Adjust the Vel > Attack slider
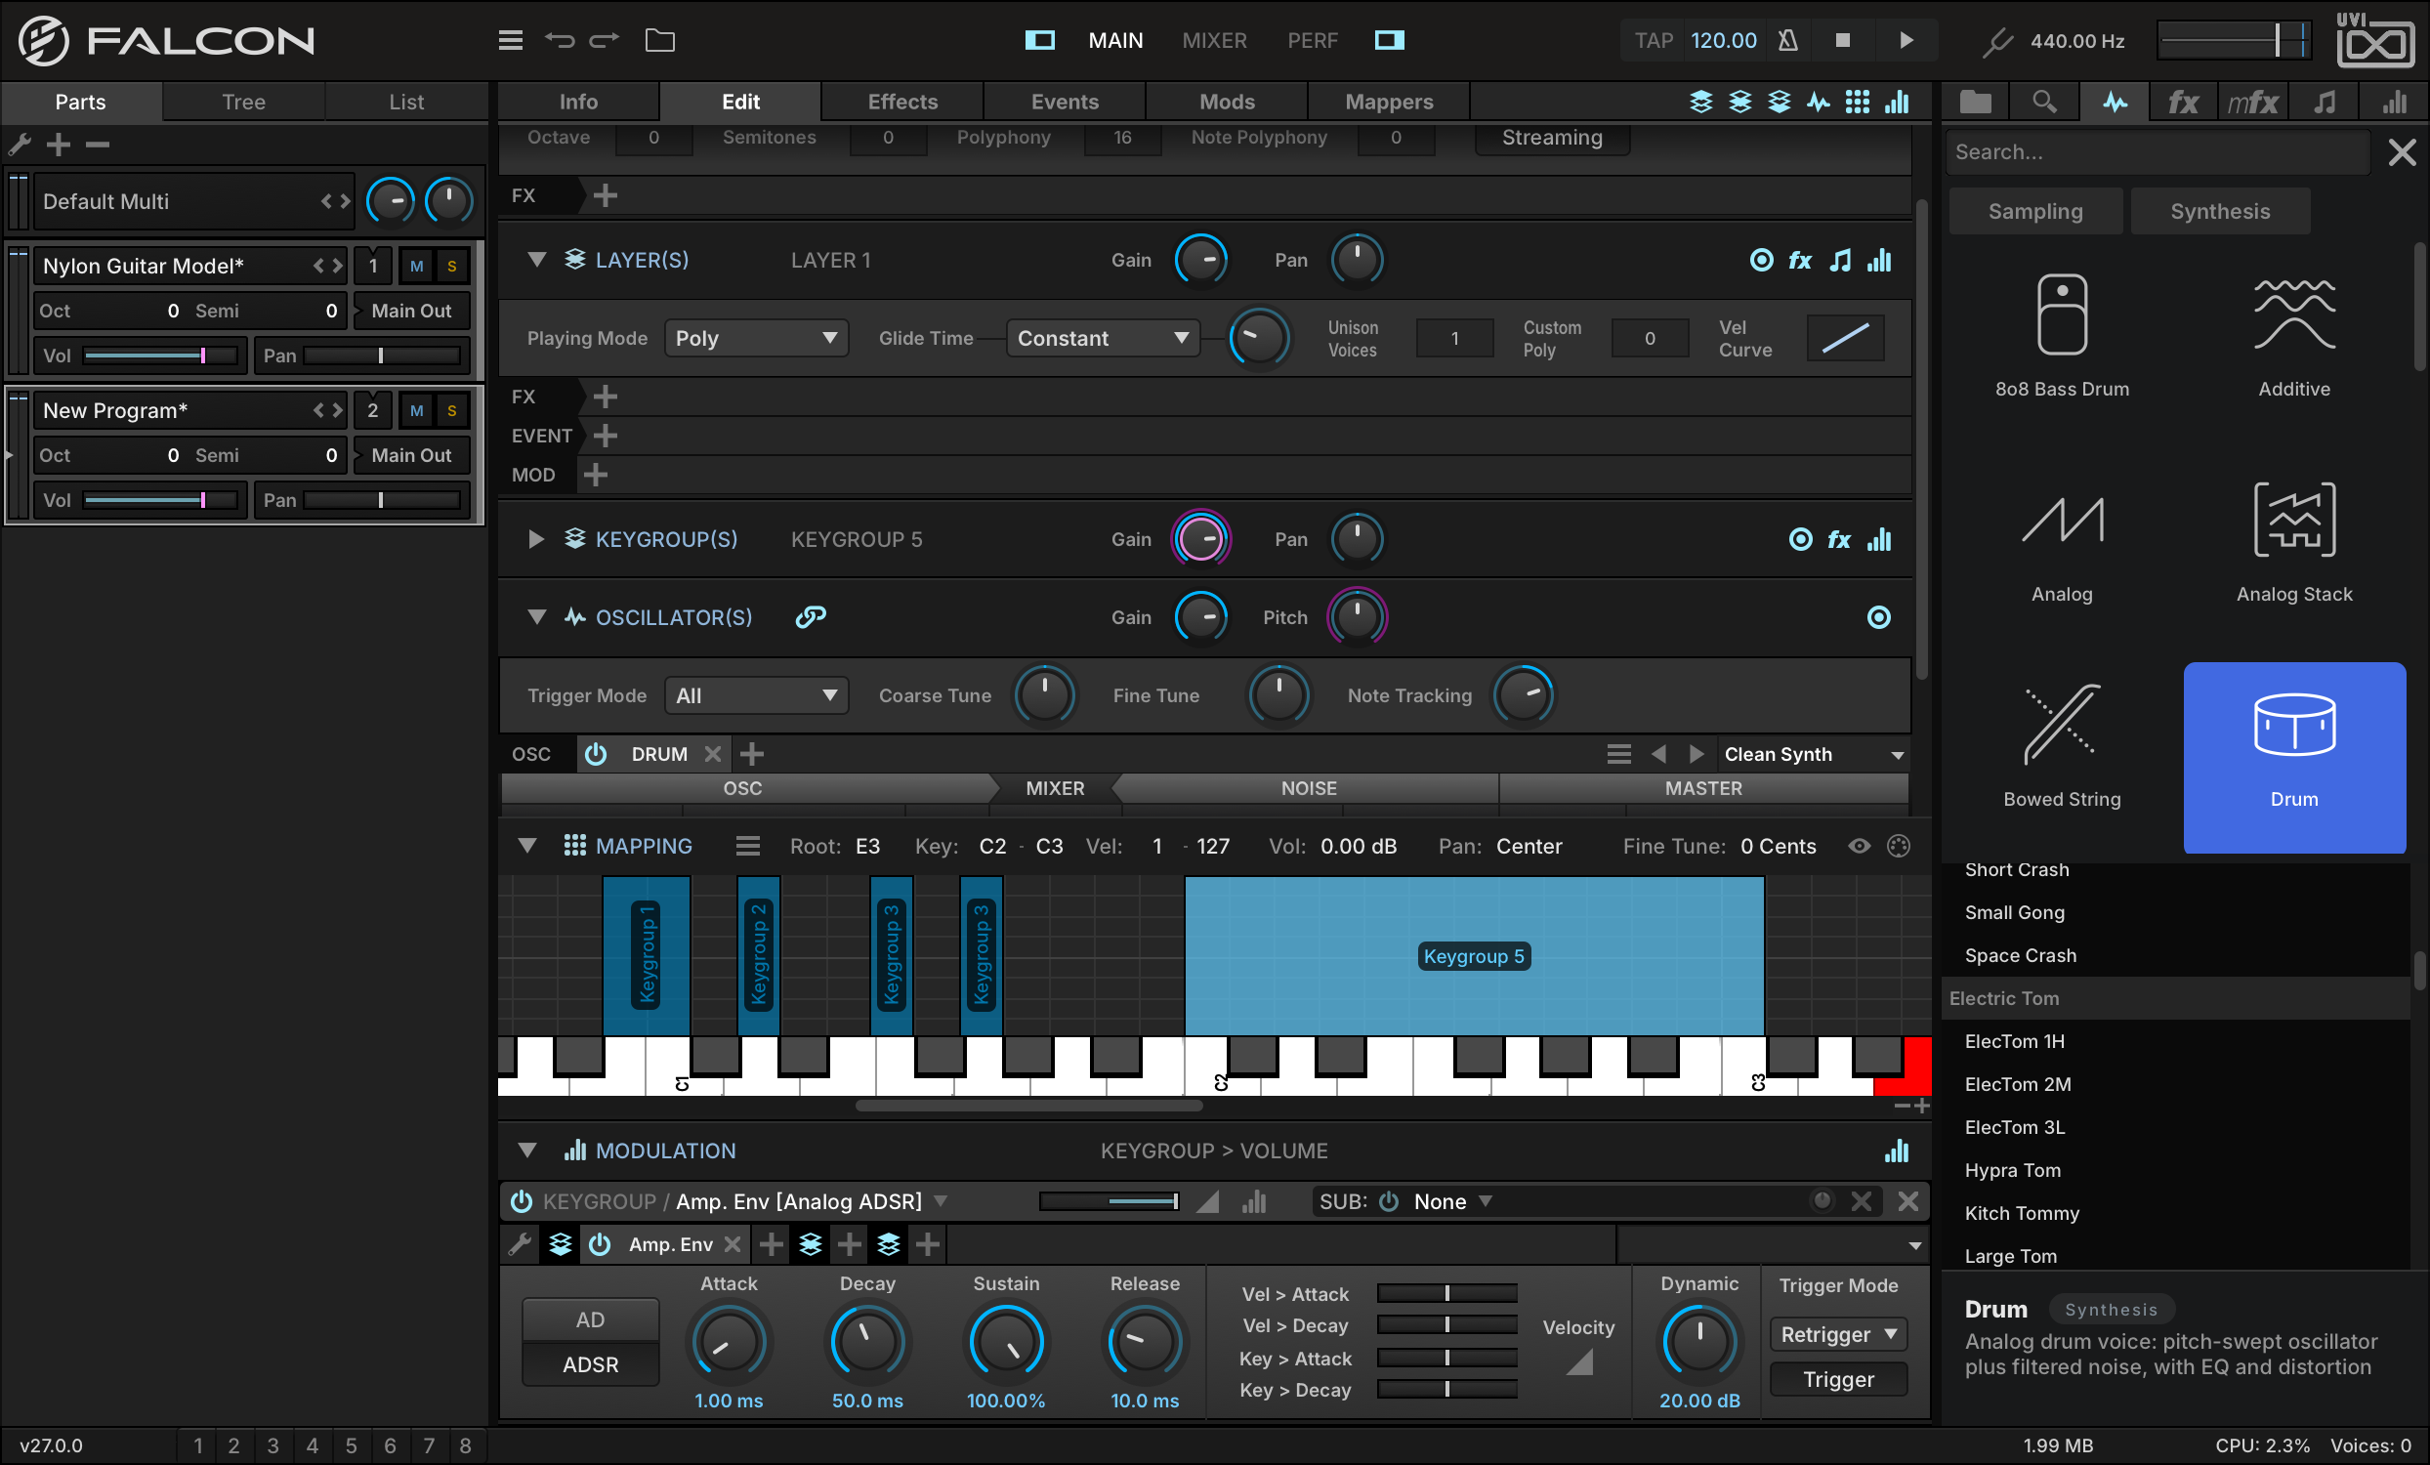Screen dimensions: 2430x1465 click(1446, 1293)
